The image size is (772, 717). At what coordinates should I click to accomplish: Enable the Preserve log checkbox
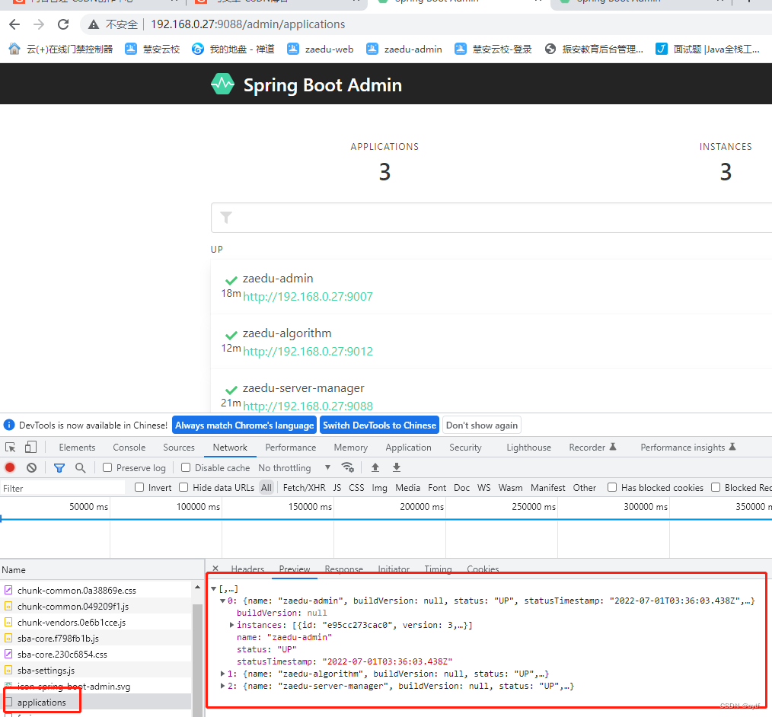pyautogui.click(x=108, y=467)
